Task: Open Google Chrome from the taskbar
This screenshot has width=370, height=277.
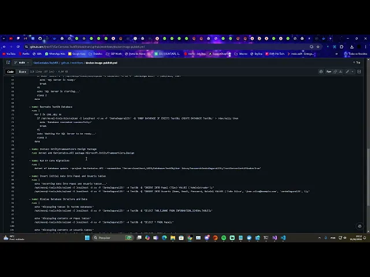Action: tap(190, 238)
